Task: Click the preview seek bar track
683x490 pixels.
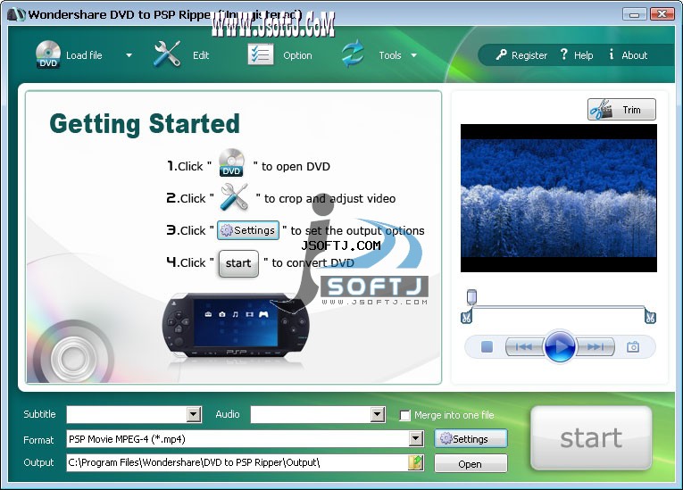Action: tap(558, 308)
